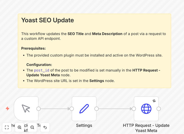Zoom out of the workflow canvas

pos(32,127)
